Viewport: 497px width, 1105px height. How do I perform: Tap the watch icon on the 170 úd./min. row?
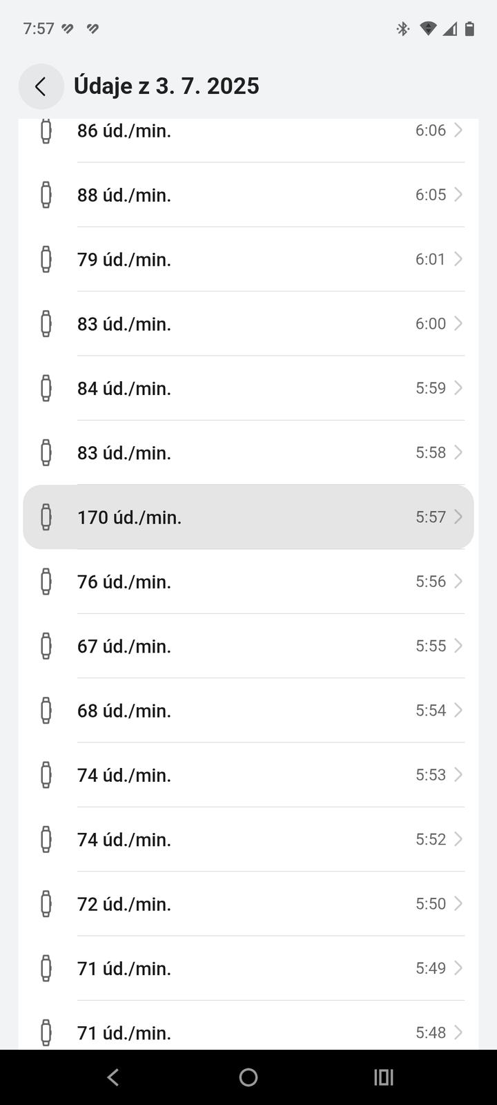46,517
